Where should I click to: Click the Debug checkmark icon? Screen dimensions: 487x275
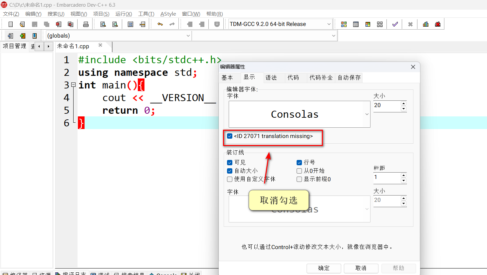(x=395, y=24)
